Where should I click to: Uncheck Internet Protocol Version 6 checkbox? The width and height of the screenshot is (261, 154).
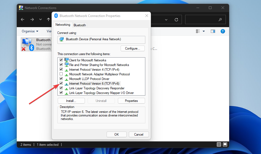pyautogui.click(x=61, y=83)
